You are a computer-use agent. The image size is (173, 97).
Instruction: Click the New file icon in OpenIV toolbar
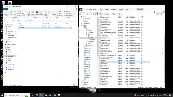click(80, 14)
